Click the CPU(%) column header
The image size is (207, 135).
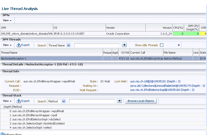[178, 28]
